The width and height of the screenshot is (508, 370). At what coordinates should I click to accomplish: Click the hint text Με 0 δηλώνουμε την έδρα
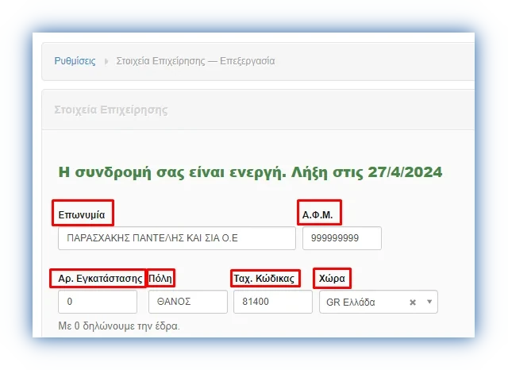click(119, 326)
